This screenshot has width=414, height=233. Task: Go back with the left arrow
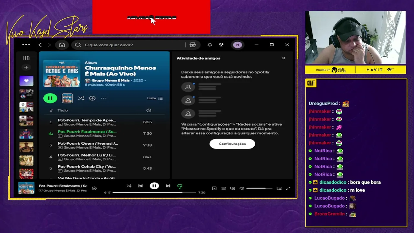[x=40, y=45]
